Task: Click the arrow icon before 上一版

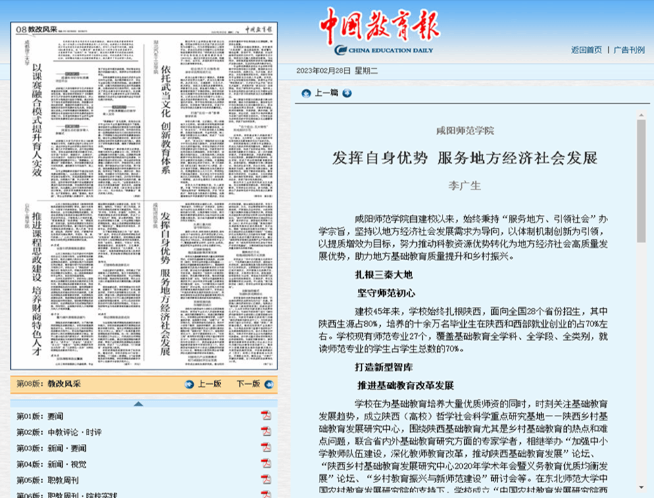Action: tap(189, 384)
